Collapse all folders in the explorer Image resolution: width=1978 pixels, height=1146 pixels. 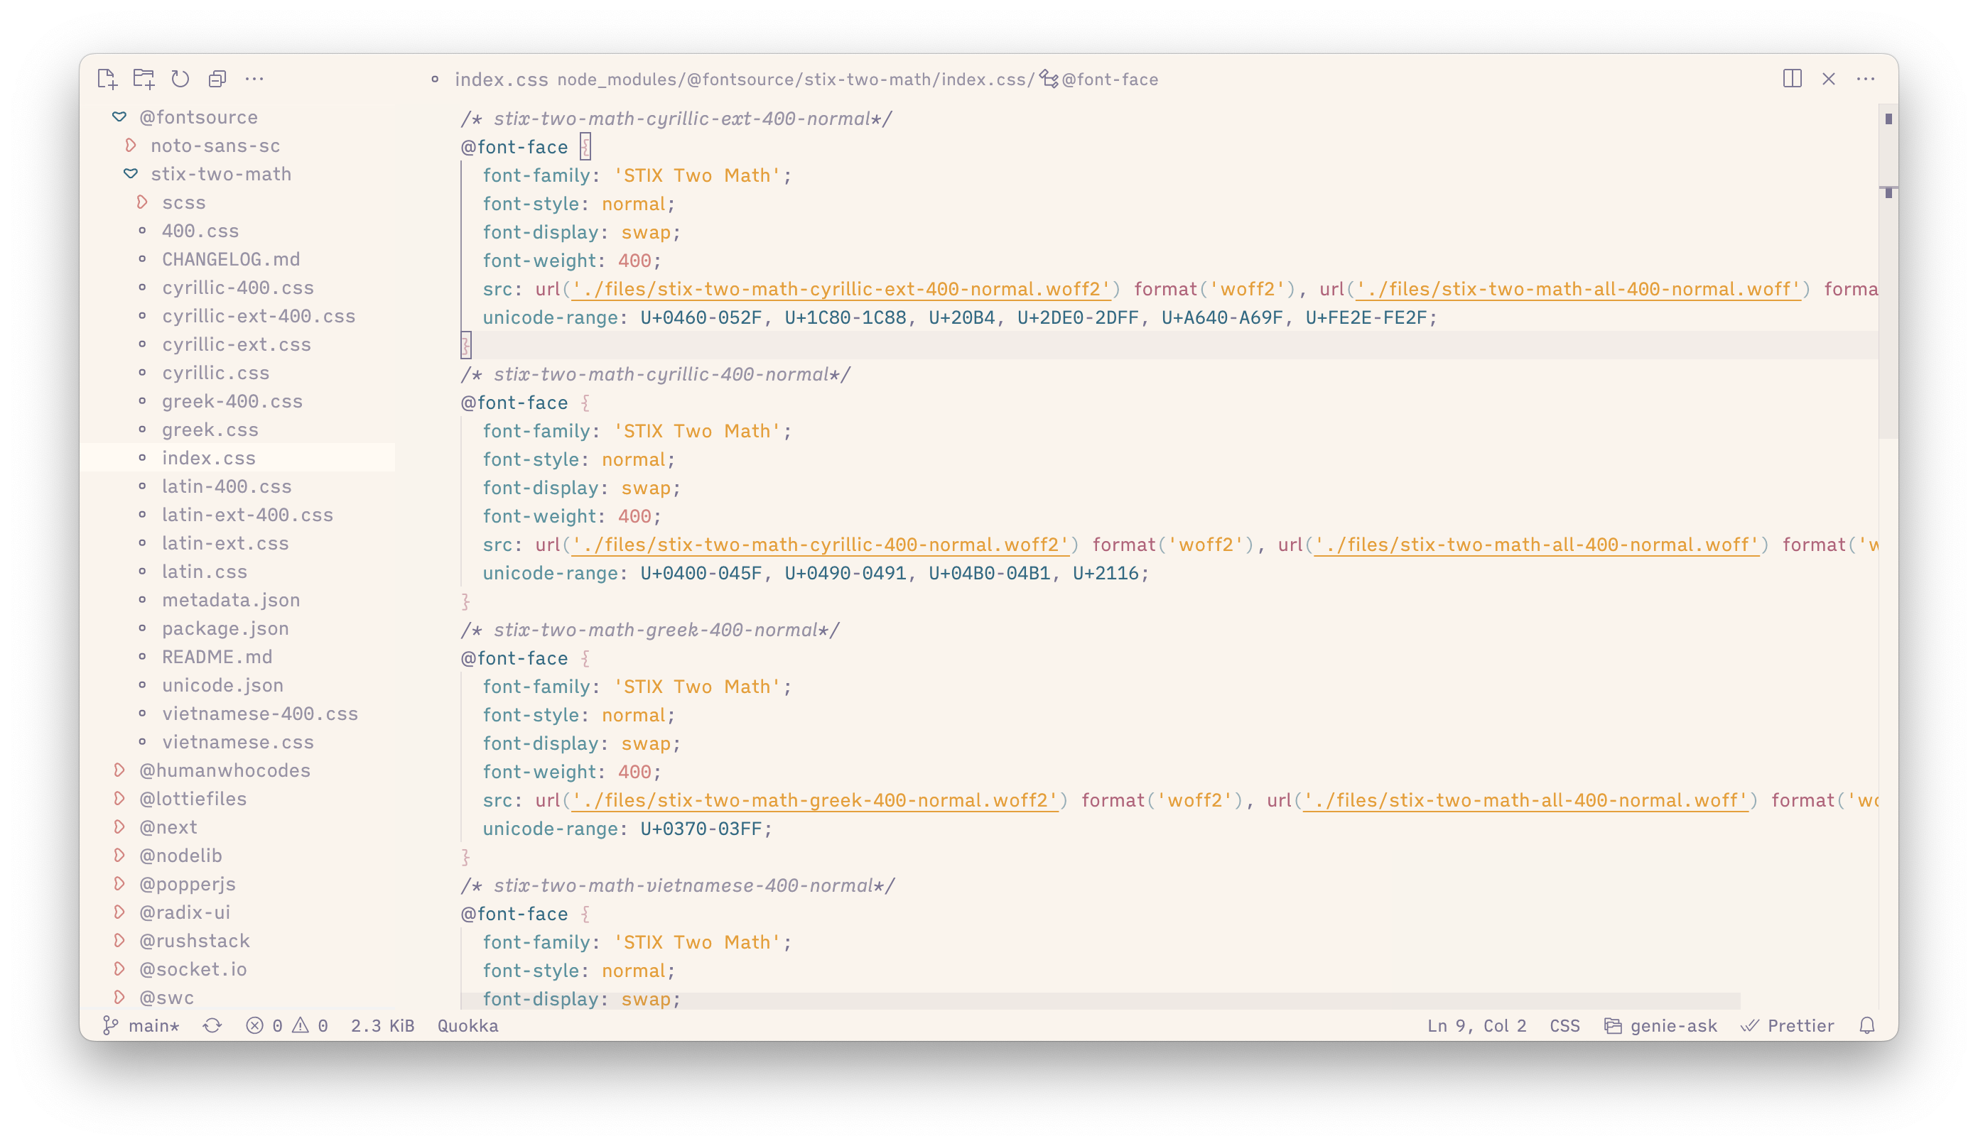[x=217, y=78]
